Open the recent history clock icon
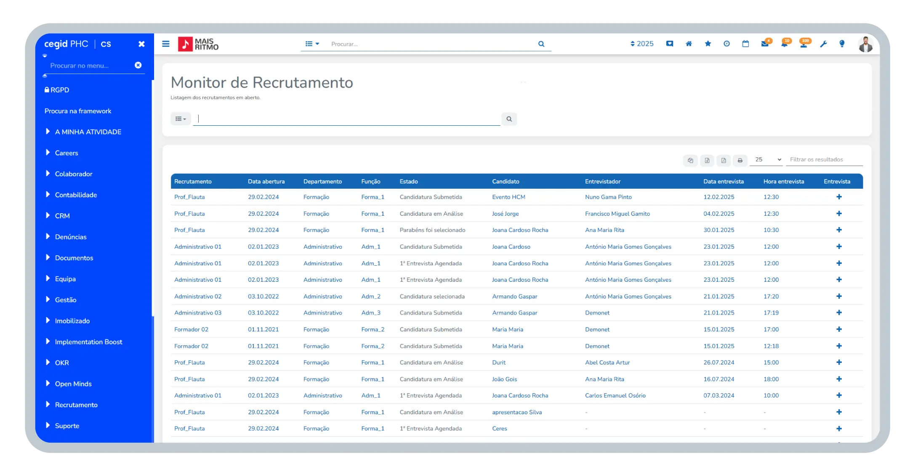 tap(726, 44)
